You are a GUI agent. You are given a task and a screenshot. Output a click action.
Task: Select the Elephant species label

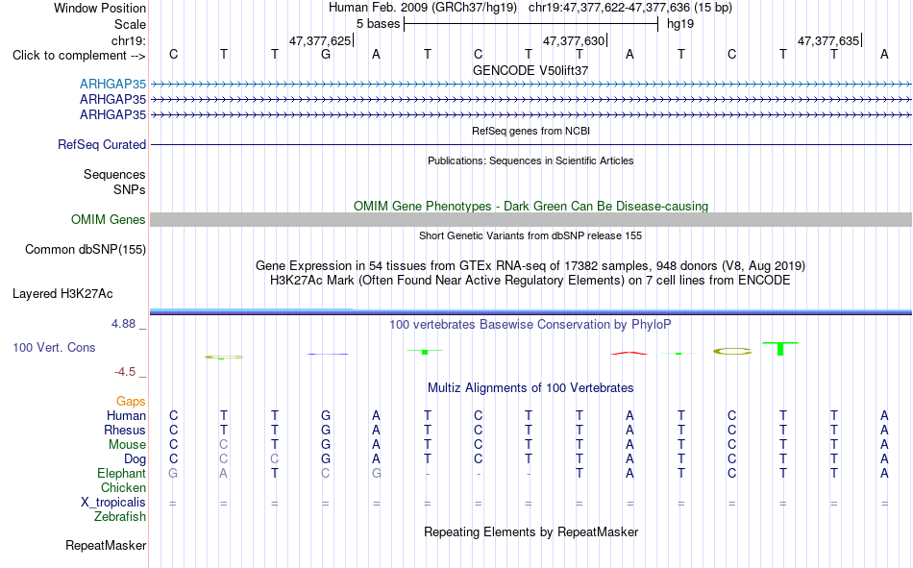[121, 473]
